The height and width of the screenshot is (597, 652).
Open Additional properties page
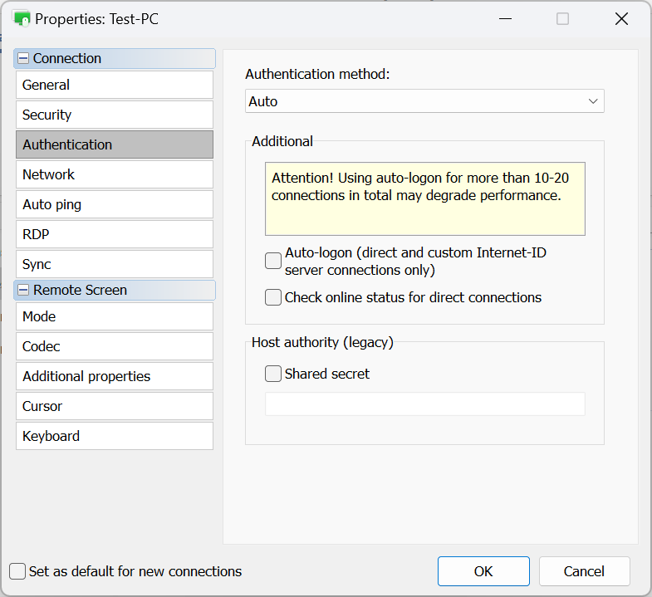[x=115, y=376]
